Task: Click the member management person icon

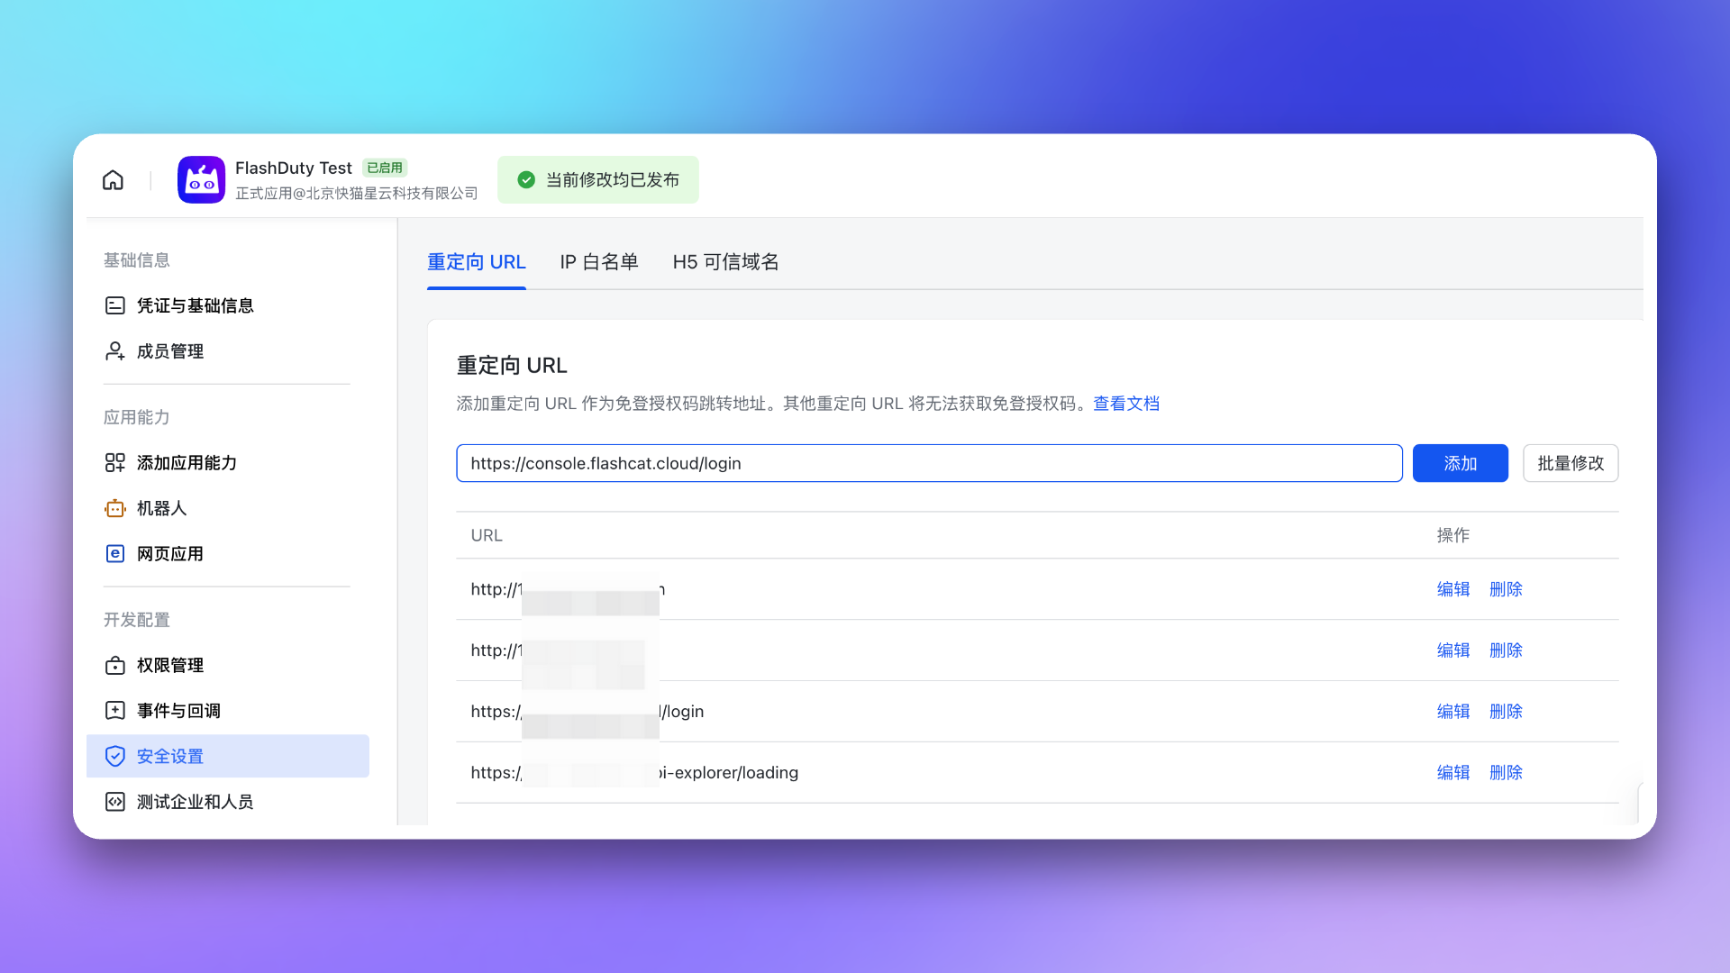Action: [x=115, y=351]
